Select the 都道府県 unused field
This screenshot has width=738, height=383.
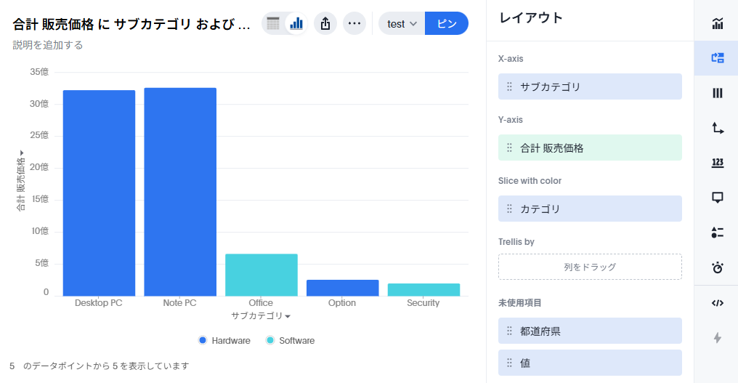(590, 331)
